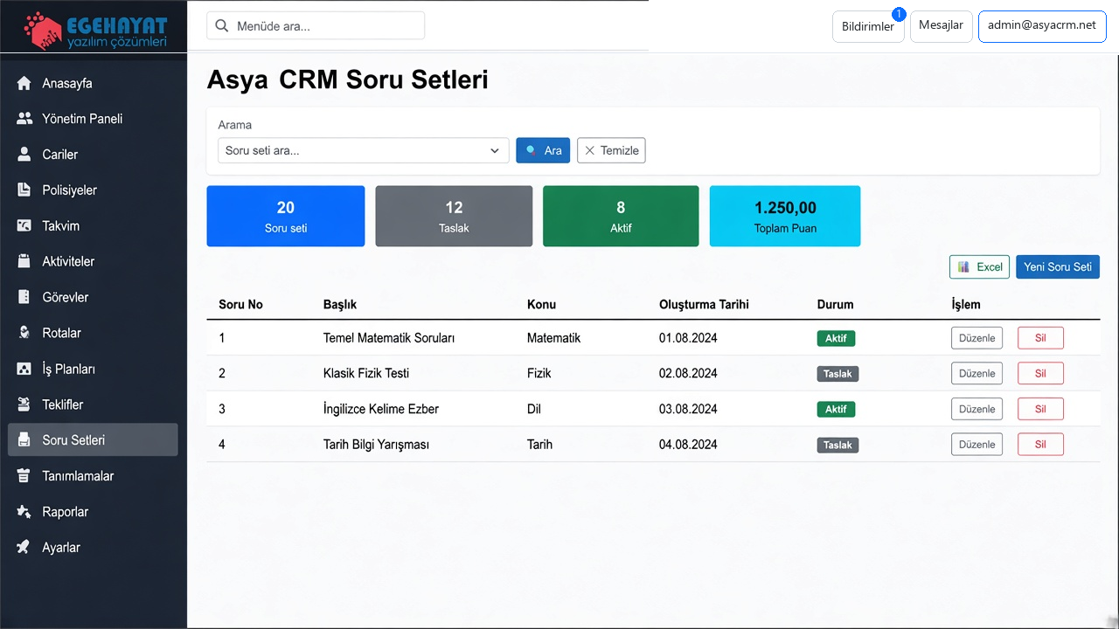Click the cyan Toplam Puan card
Viewport: 1119px width, 629px height.
785,216
